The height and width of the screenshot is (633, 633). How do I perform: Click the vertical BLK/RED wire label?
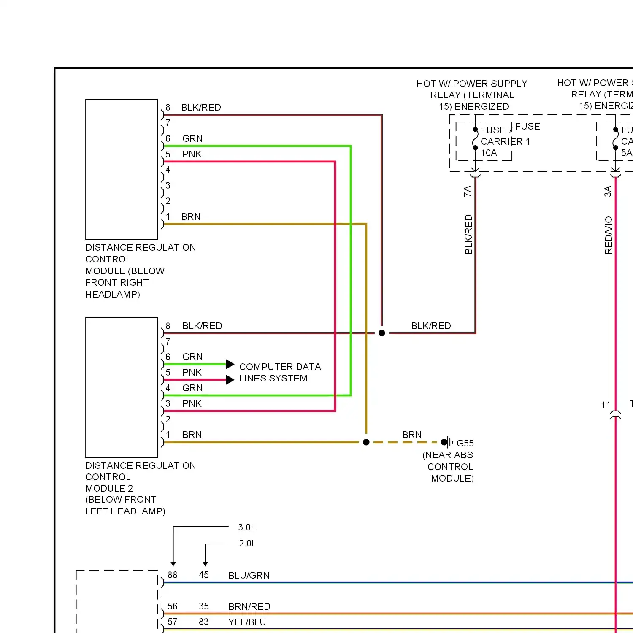tap(468, 235)
